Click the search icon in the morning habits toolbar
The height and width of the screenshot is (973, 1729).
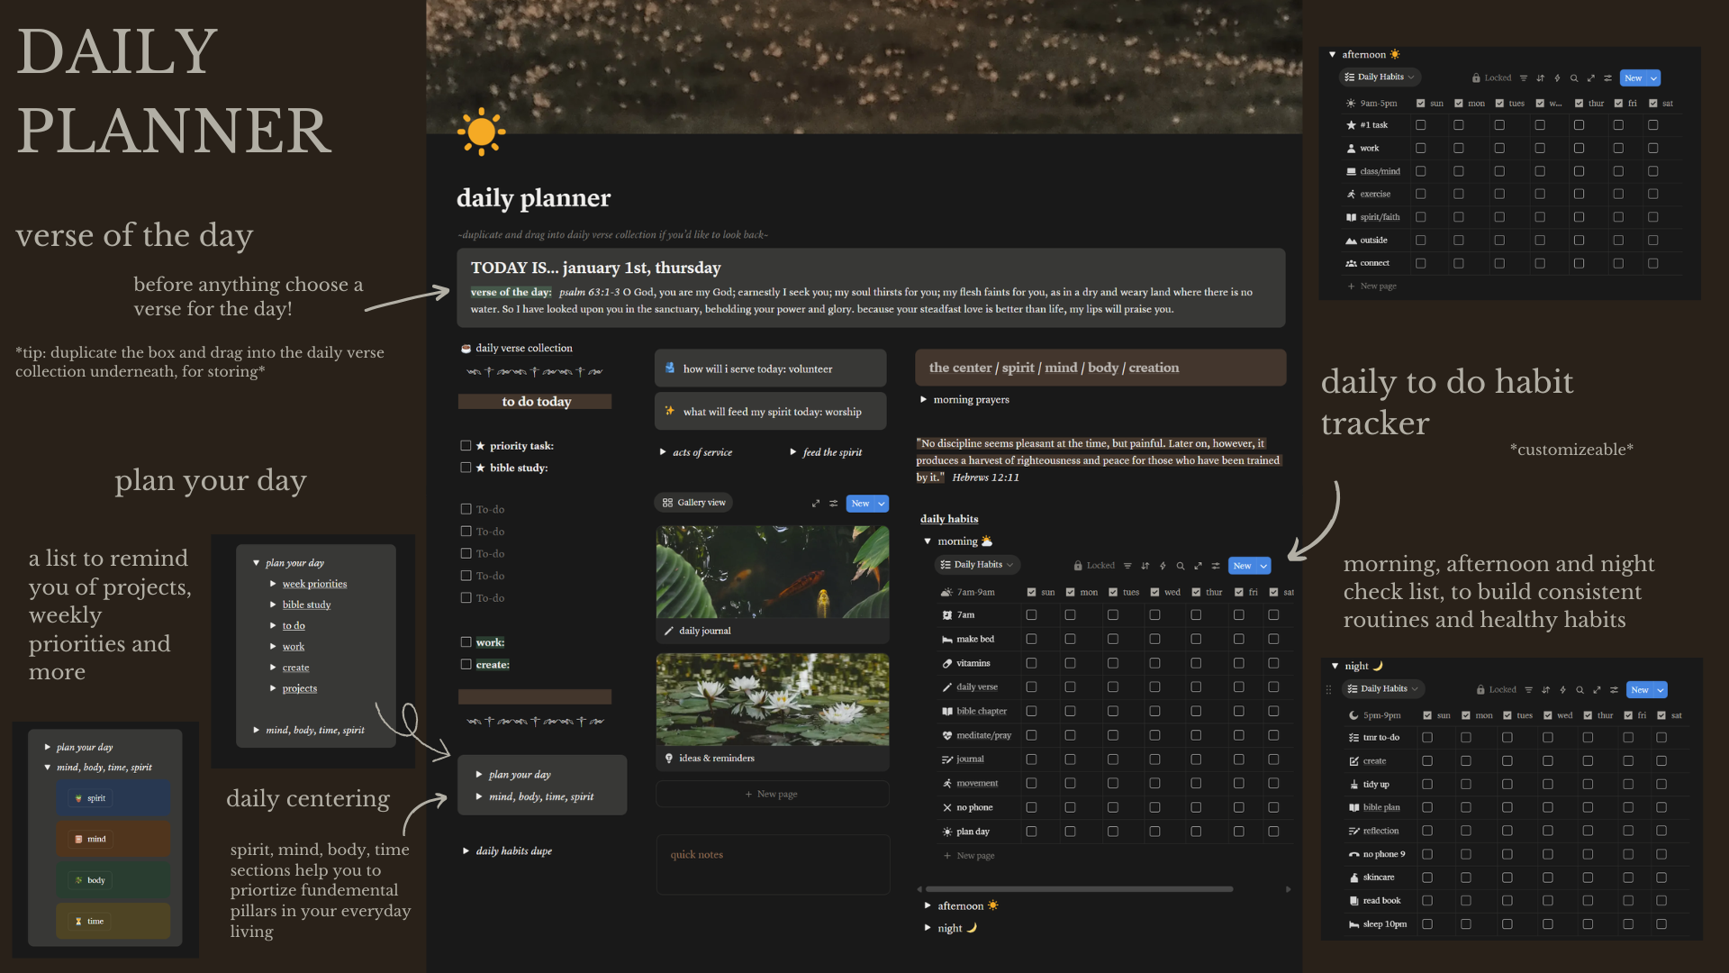[x=1181, y=565]
